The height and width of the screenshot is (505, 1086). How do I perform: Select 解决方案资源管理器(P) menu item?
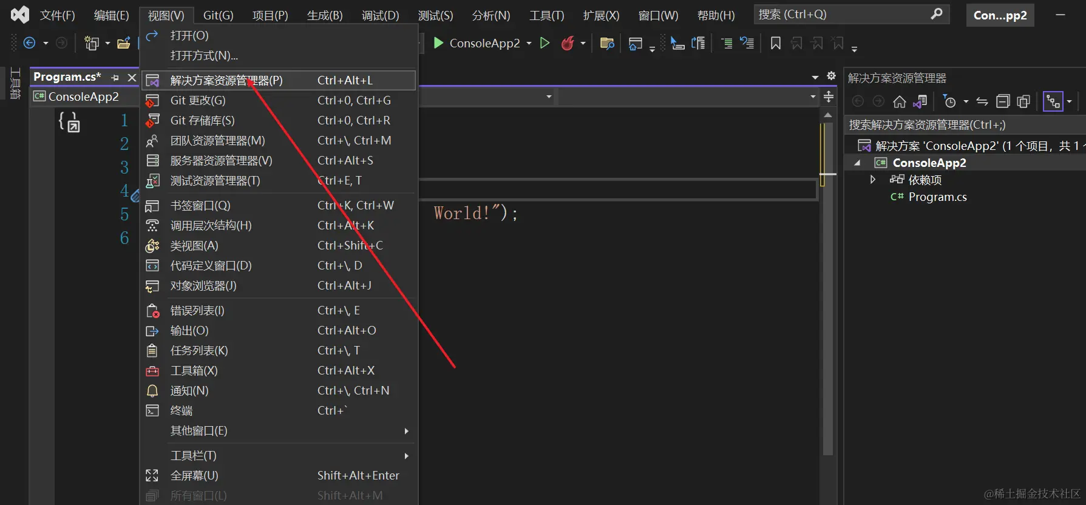click(279, 80)
